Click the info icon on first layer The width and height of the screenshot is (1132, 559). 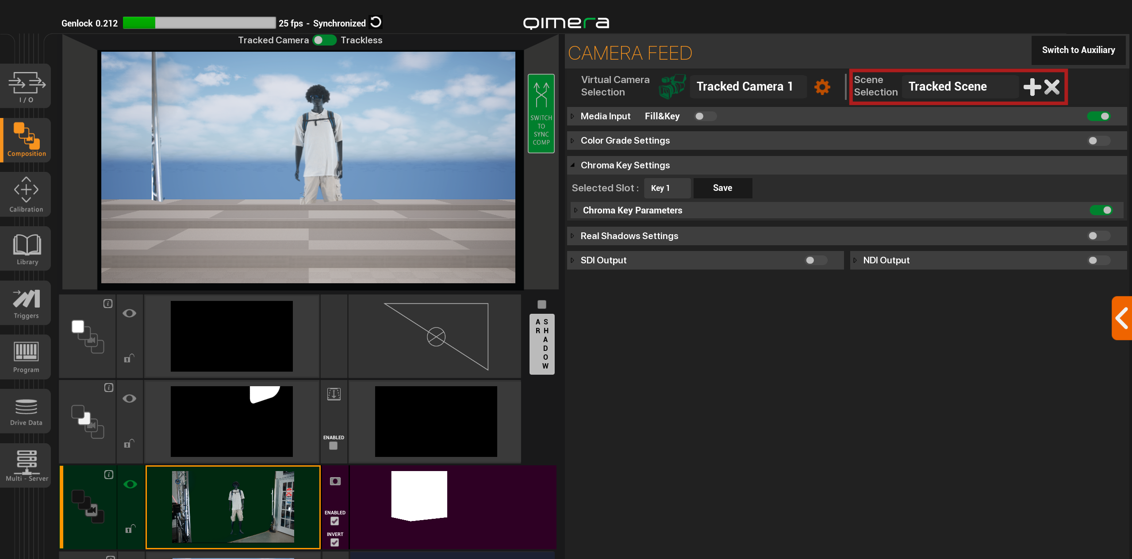coord(108,304)
